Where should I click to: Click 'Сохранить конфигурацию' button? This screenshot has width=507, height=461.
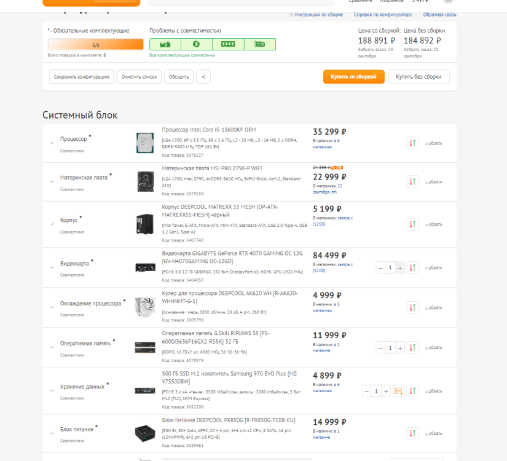click(81, 77)
